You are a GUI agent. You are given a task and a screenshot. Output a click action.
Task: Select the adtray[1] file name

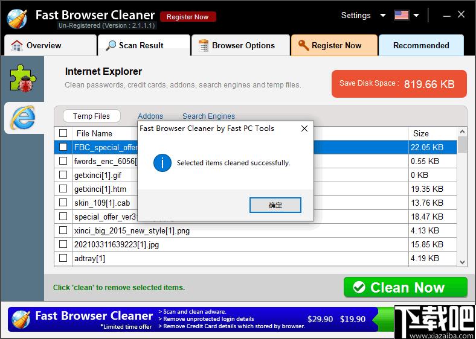click(x=89, y=258)
